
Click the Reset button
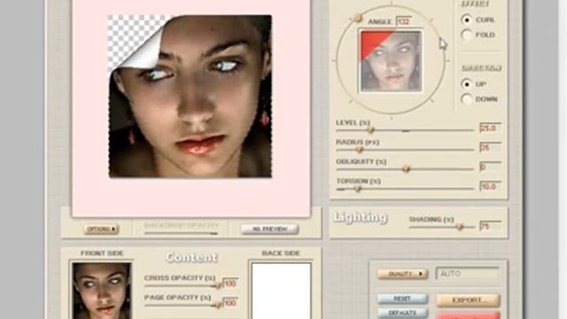pyautogui.click(x=402, y=299)
